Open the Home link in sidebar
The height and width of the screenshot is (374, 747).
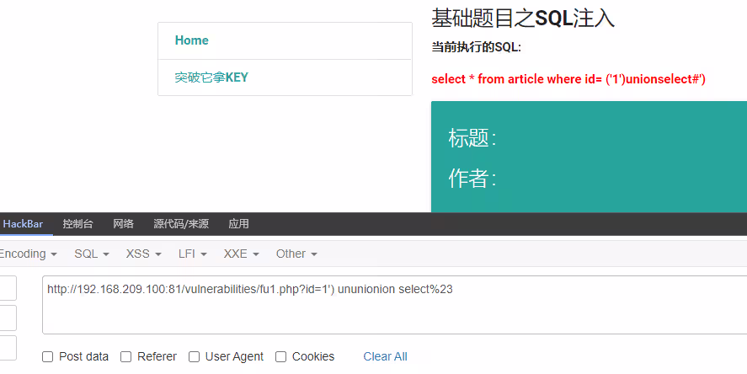(192, 40)
